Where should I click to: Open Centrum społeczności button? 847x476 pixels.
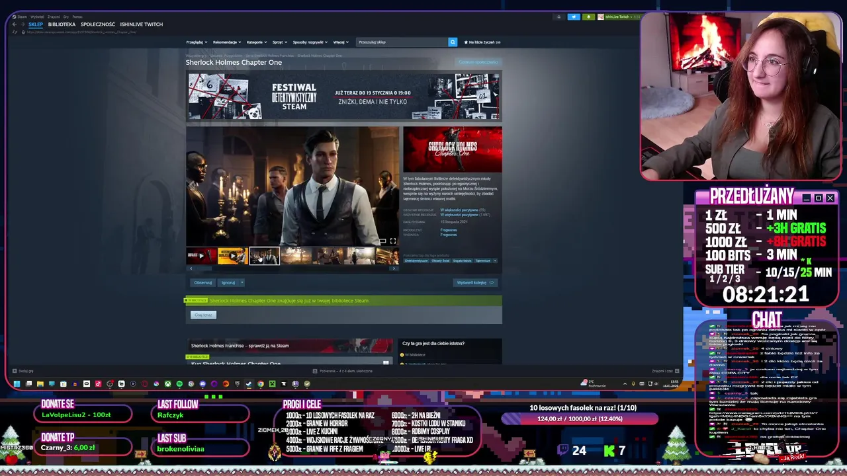pyautogui.click(x=478, y=62)
